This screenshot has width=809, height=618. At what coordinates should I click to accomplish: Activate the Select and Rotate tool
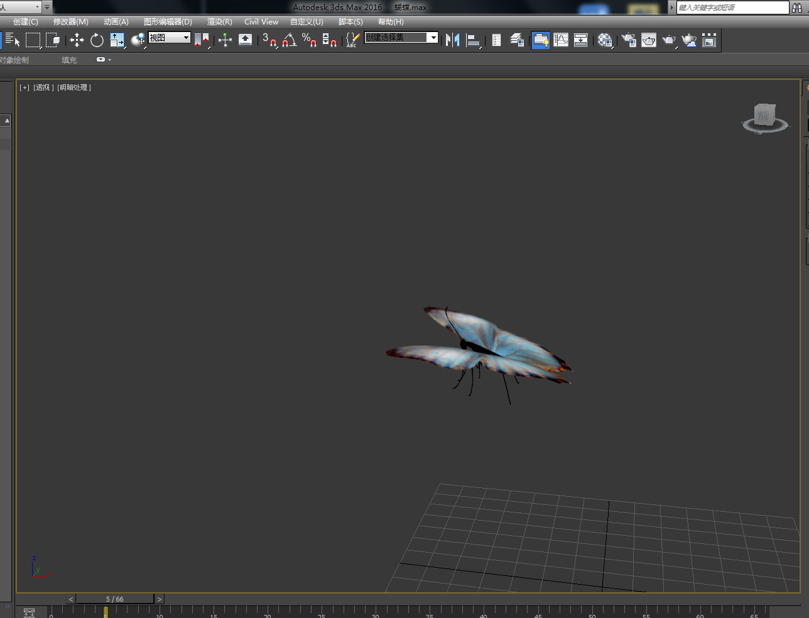[x=97, y=40]
